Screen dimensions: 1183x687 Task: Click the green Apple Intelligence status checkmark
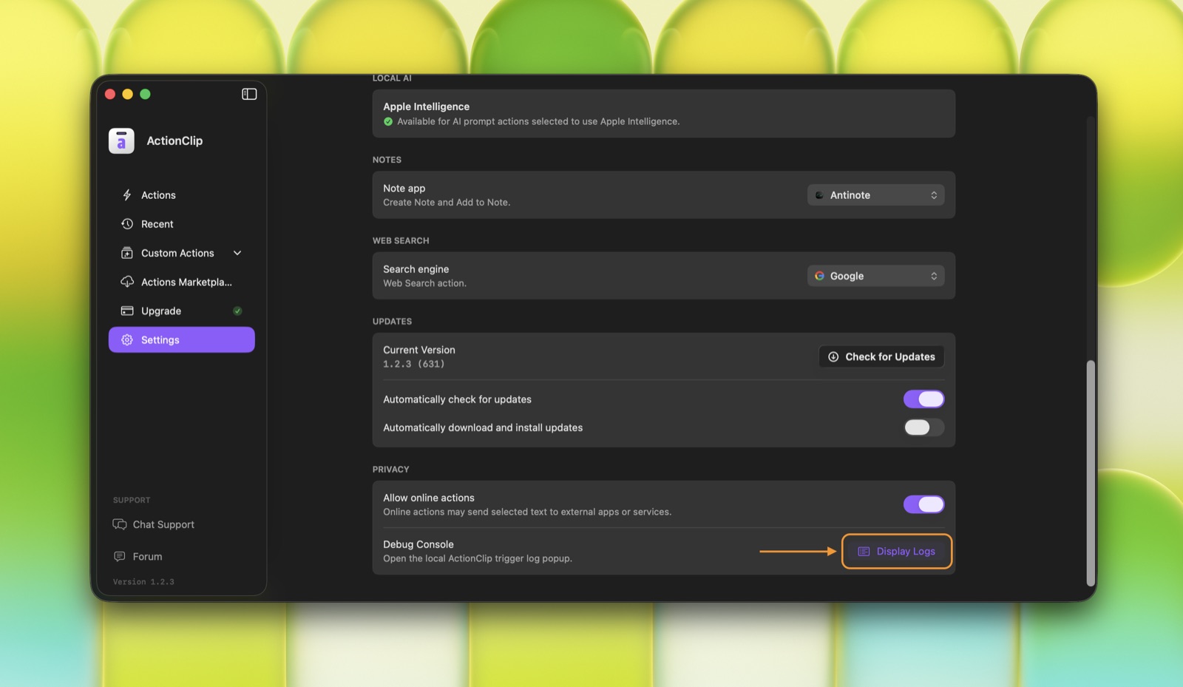pyautogui.click(x=388, y=121)
